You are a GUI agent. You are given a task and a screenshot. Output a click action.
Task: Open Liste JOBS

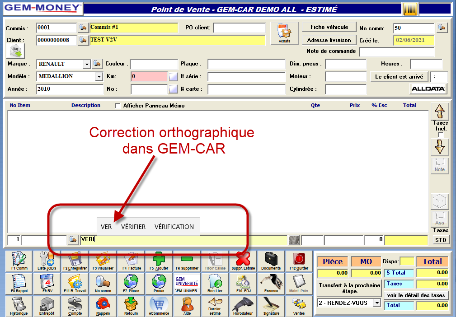[47, 261]
